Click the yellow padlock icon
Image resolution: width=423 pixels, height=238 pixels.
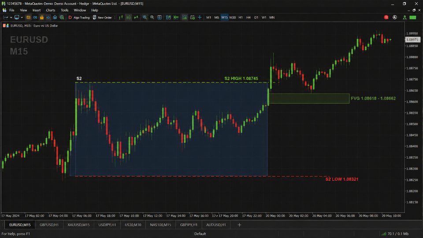click(42, 17)
